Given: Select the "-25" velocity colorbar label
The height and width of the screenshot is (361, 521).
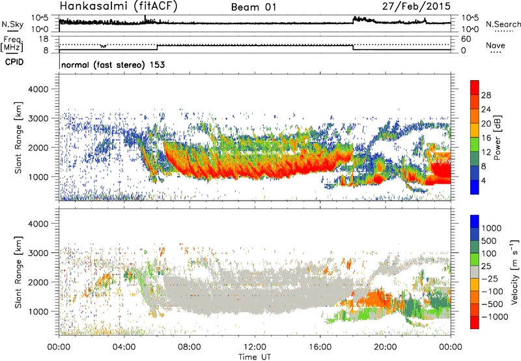Looking at the screenshot, I should [490, 279].
